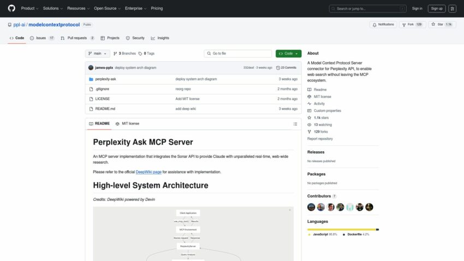The image size is (464, 261).
Task: Open the GitHub home logo
Action: (x=11, y=8)
